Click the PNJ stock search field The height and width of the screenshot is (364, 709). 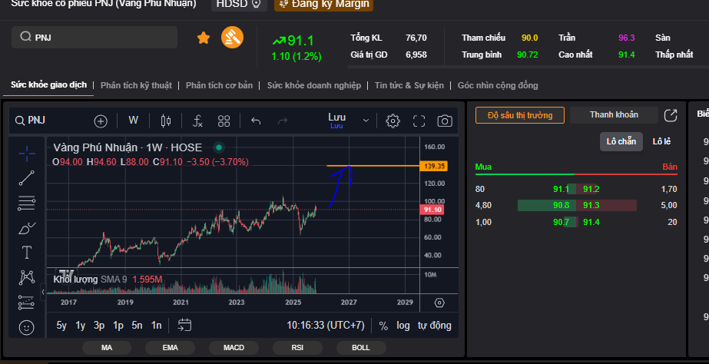[94, 37]
